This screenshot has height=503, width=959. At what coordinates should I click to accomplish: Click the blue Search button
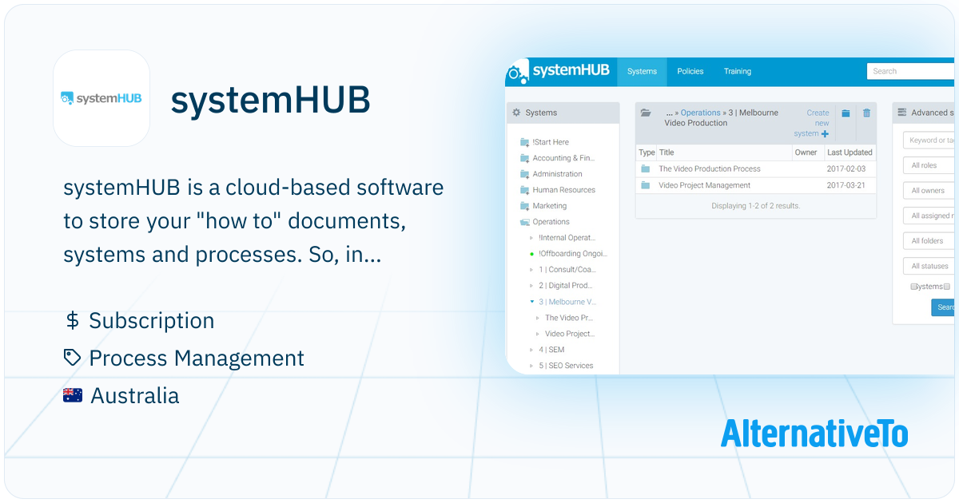click(944, 307)
